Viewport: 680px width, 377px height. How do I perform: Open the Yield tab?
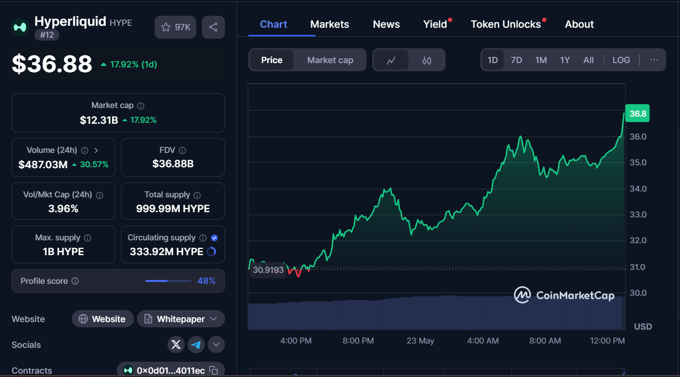coord(435,24)
